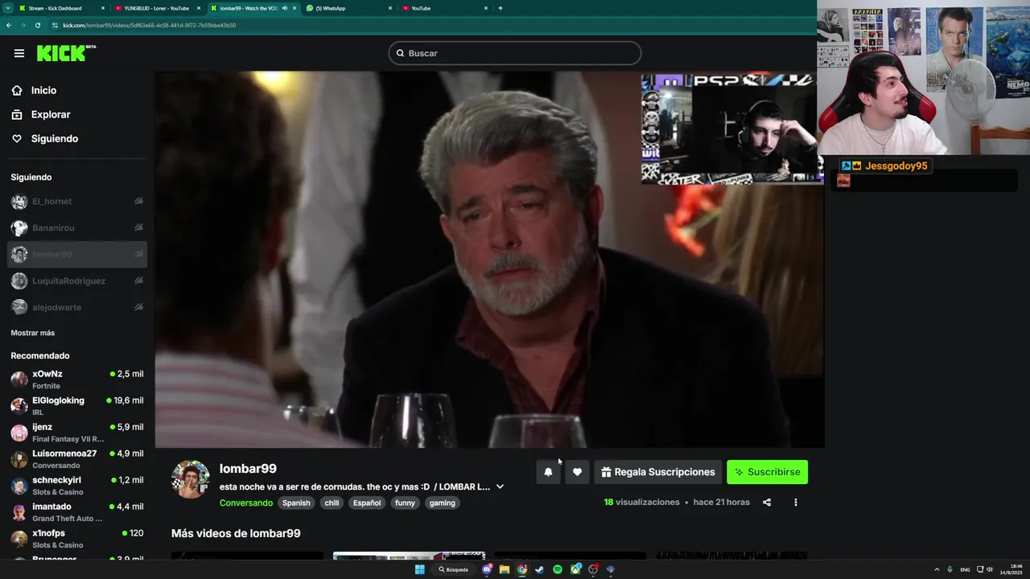The image size is (1030, 579).
Task: Show hidden system tray icons
Action: pyautogui.click(x=937, y=569)
